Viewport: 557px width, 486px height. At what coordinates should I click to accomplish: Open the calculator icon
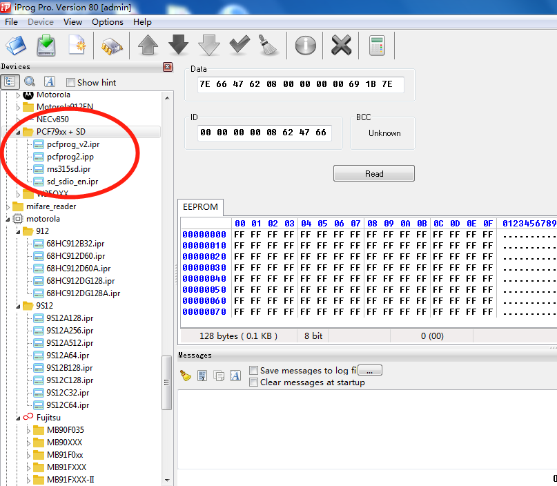377,46
